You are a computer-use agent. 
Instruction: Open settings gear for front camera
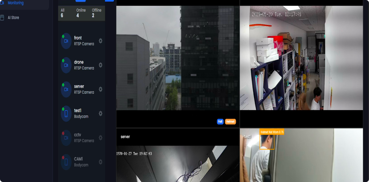pyautogui.click(x=100, y=41)
